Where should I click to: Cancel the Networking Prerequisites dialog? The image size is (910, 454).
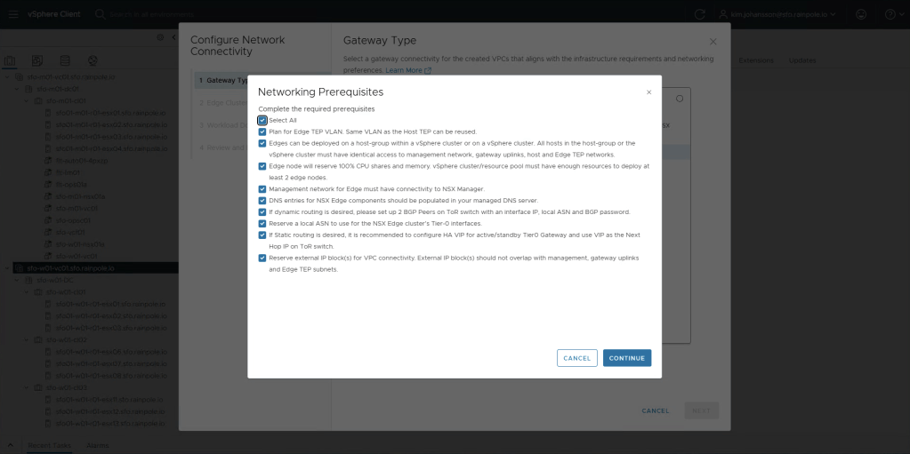point(576,358)
